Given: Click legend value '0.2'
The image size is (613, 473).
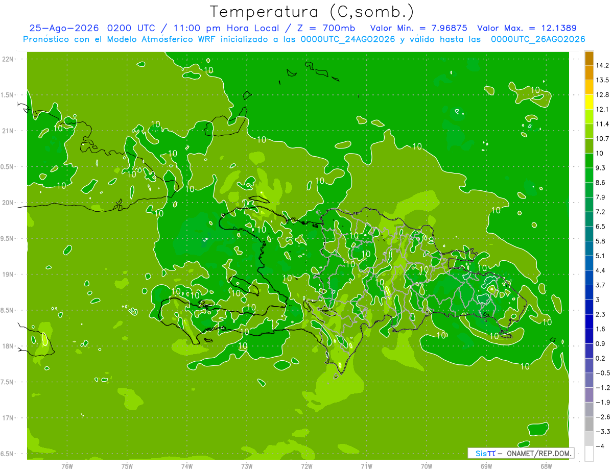Looking at the screenshot, I should [x=600, y=358].
